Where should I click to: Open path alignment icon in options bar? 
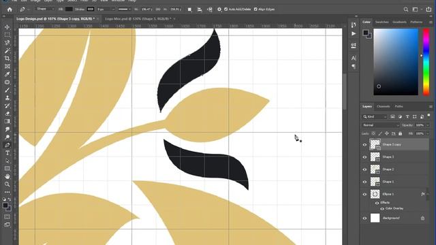(200, 10)
